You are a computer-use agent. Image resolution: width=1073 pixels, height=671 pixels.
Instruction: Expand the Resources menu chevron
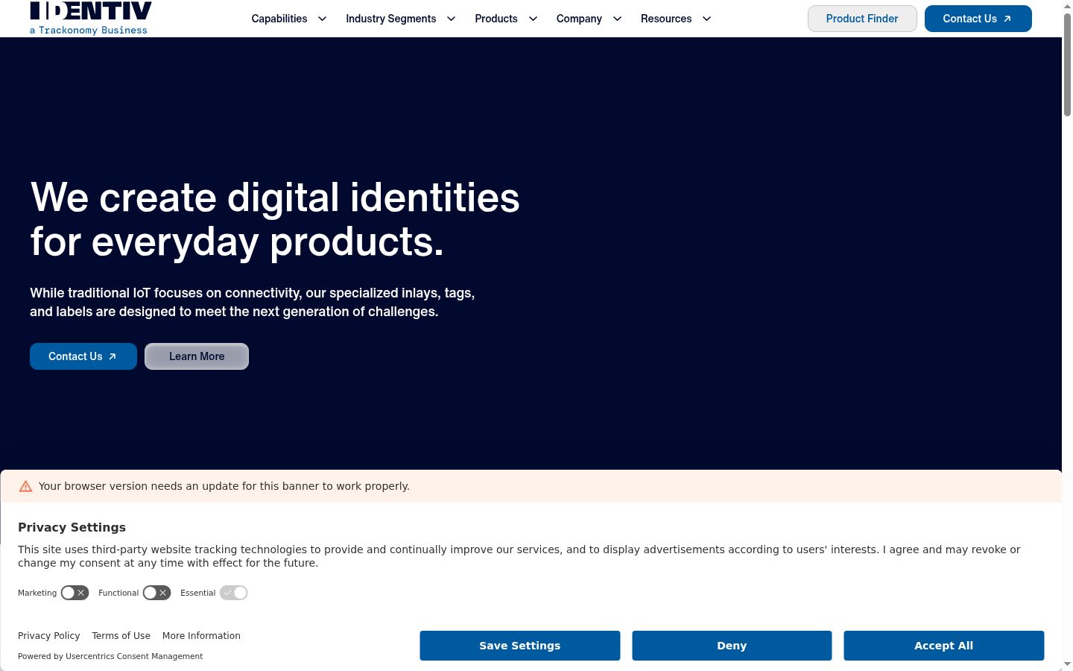pos(706,19)
